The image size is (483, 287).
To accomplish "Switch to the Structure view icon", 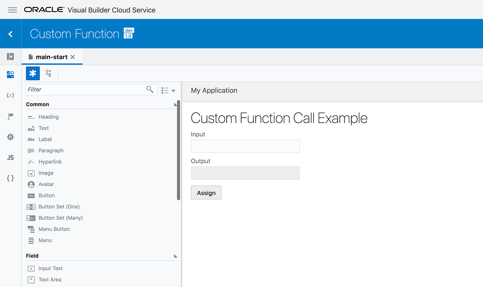I will pos(48,73).
